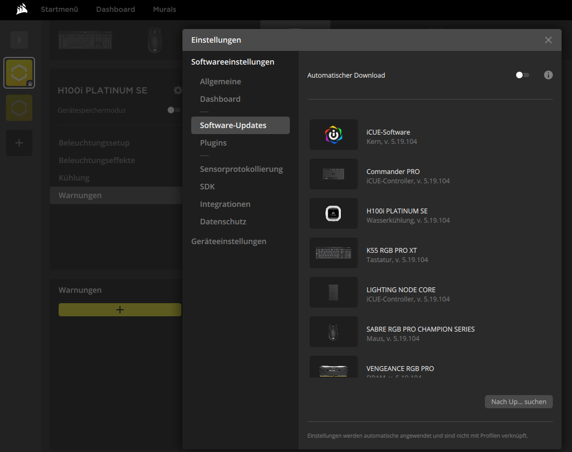Image resolution: width=572 pixels, height=452 pixels.
Task: Open Allgemeine settings
Action: point(220,82)
